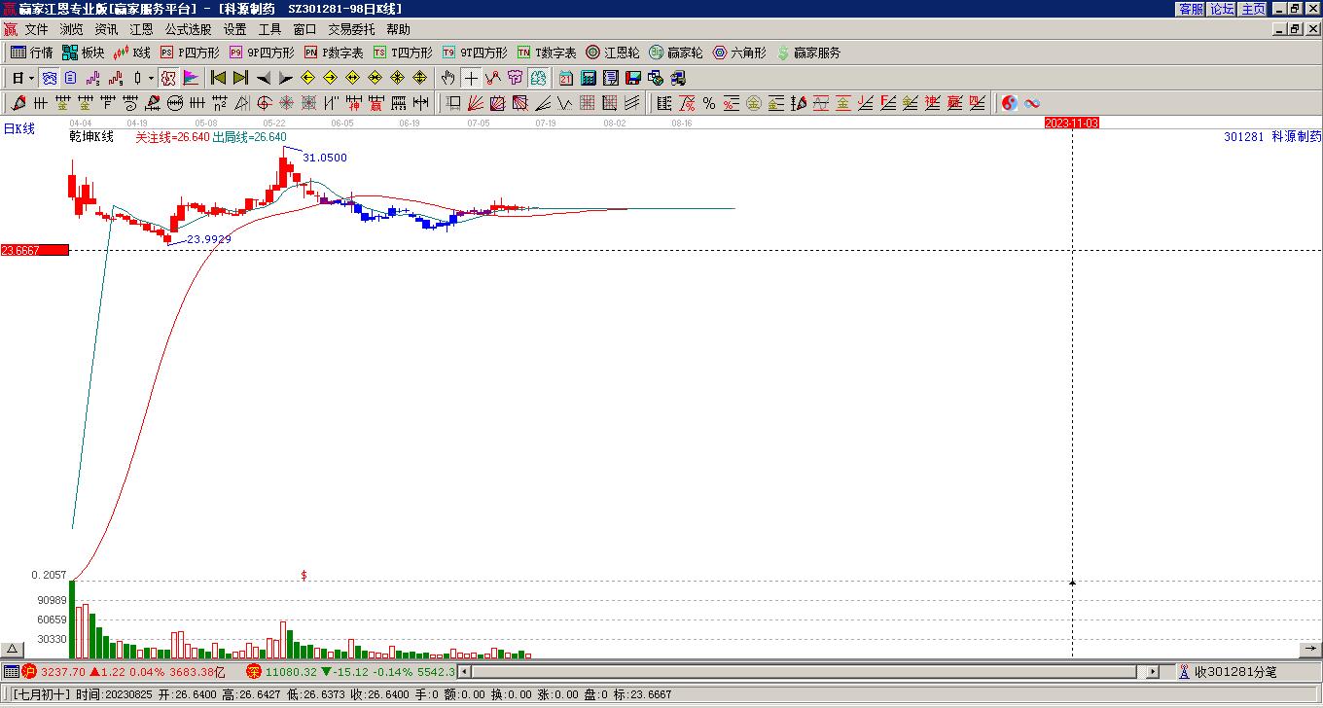Open the calendar icon showing 21
Viewport: 1323px width, 708px height.
click(x=565, y=78)
